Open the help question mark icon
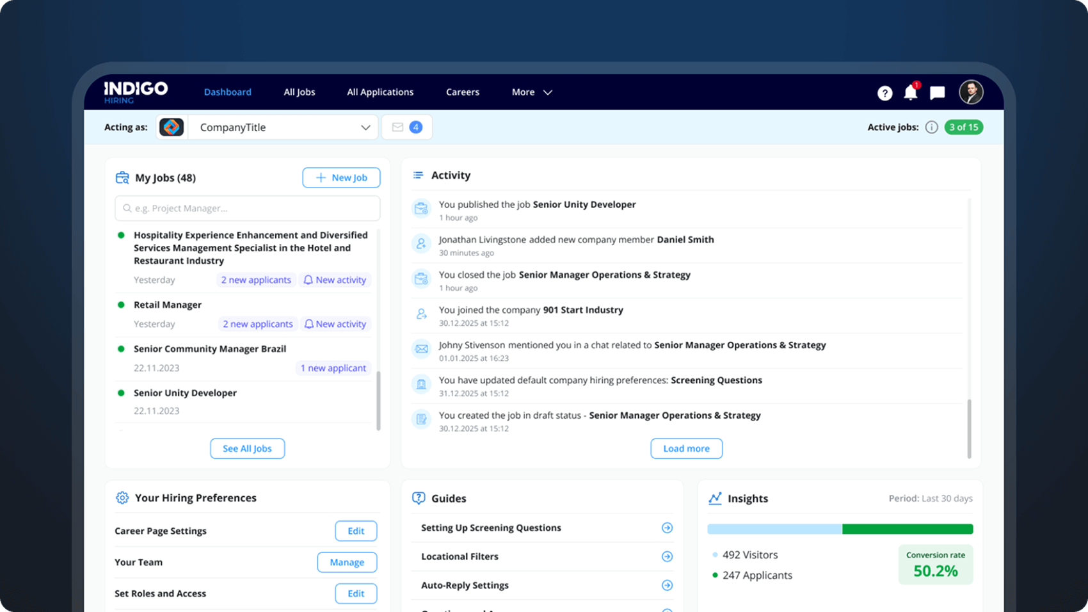This screenshot has height=612, width=1088. tap(884, 93)
